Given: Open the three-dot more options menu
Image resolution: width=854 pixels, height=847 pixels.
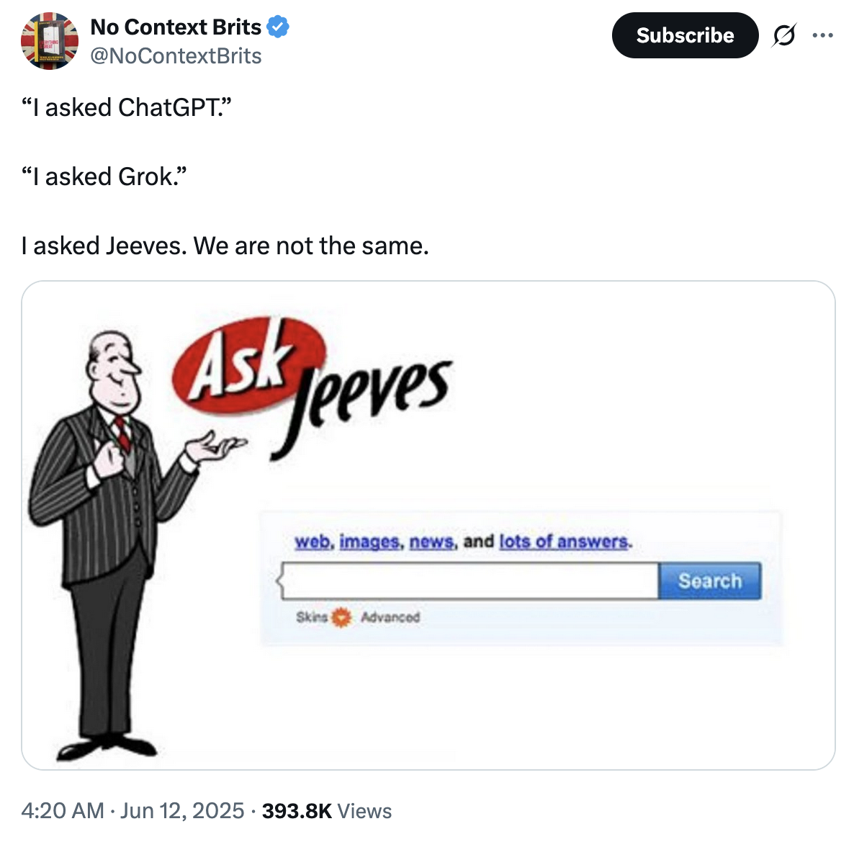Looking at the screenshot, I should pos(822,35).
